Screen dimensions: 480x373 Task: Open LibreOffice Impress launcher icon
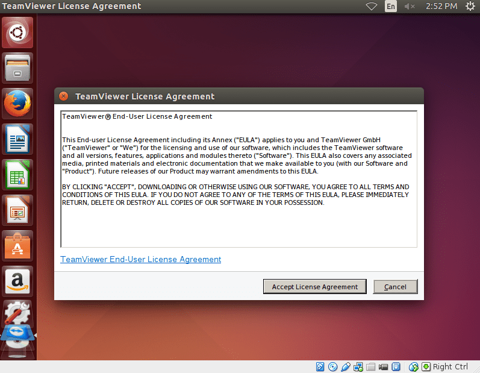tap(17, 210)
